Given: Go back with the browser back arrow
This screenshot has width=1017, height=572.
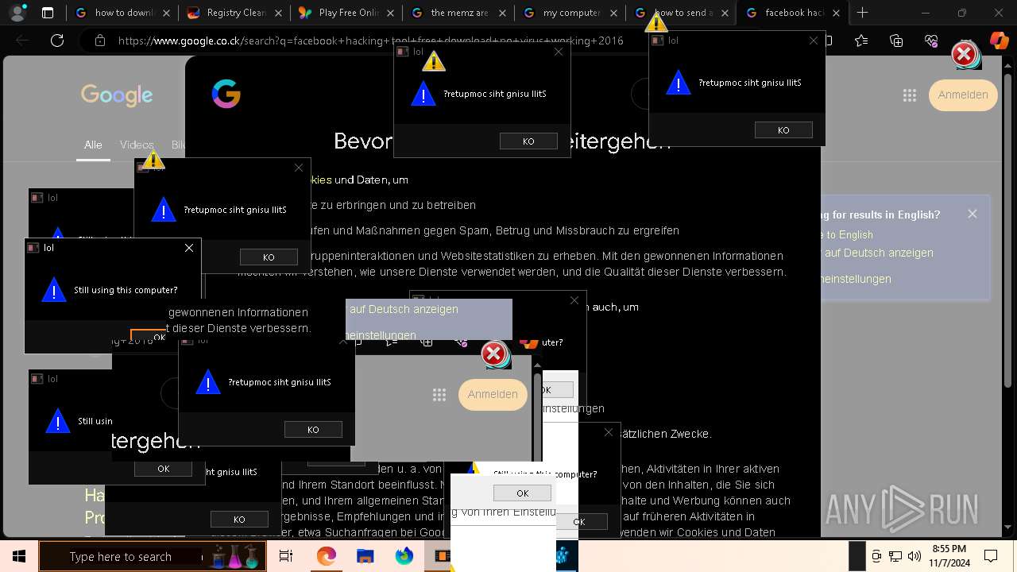Looking at the screenshot, I should [23, 41].
